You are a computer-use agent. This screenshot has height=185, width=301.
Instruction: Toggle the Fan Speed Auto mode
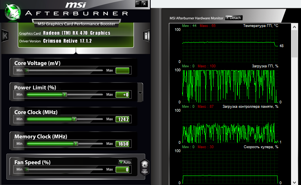pos(125,162)
